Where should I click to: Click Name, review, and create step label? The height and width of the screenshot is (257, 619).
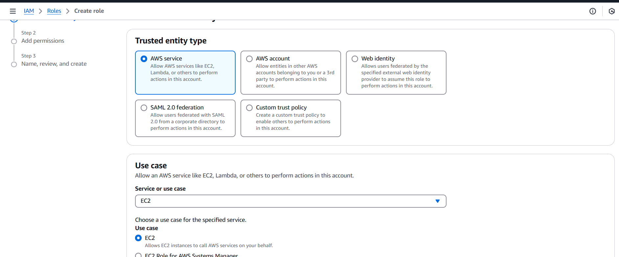(x=54, y=64)
